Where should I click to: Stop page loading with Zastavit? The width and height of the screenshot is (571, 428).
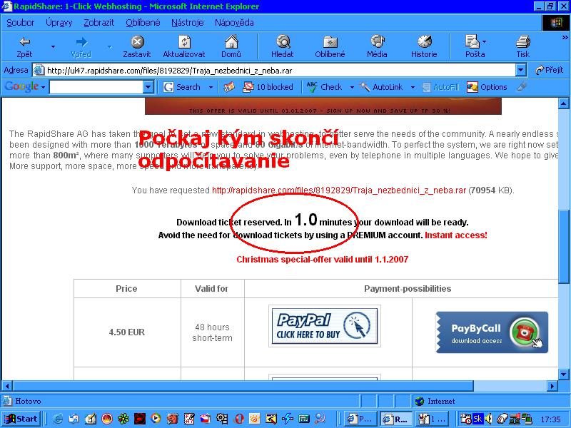[137, 47]
